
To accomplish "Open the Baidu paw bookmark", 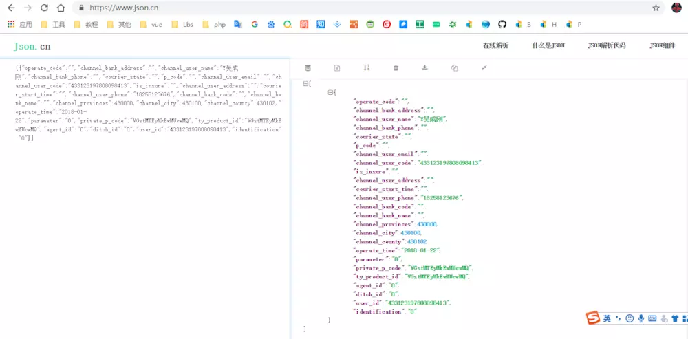I will 271,25.
